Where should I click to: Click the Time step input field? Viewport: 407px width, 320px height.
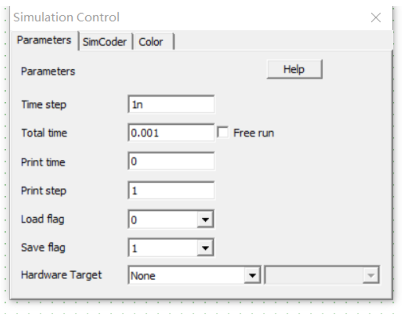pyautogui.click(x=171, y=104)
